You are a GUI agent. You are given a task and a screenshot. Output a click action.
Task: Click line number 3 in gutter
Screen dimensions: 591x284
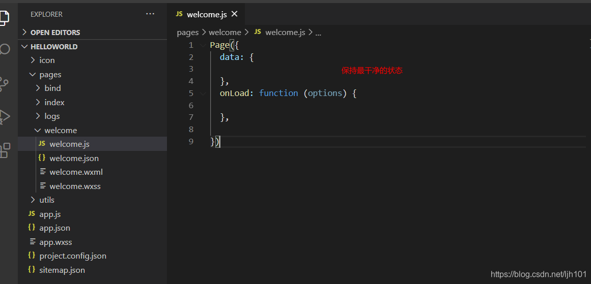191,69
